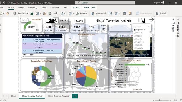182x102 pixels.
Task: Click the Search input field
Action: tap(105, 3)
